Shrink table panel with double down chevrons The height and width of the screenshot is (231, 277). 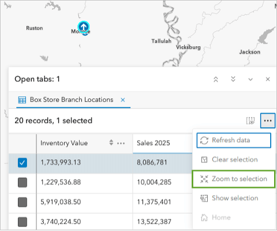click(233, 79)
